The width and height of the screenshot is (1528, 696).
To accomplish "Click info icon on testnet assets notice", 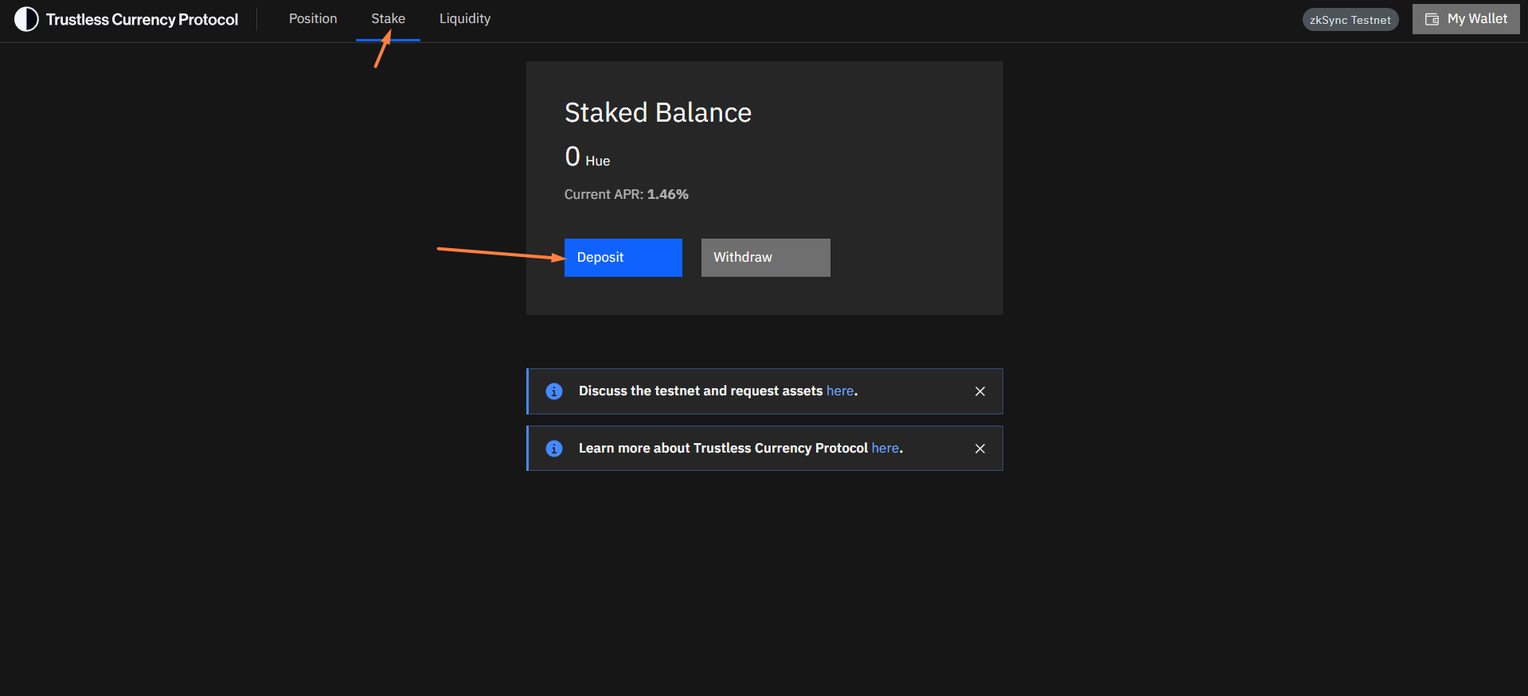I will [x=554, y=391].
